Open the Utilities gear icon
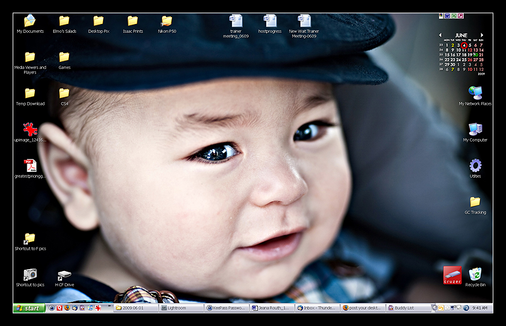This screenshot has height=326, width=506. 475,166
